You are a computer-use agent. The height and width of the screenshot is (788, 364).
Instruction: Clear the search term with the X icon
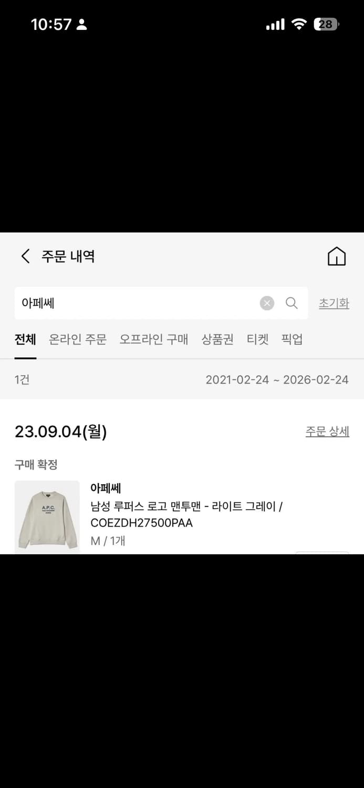pyautogui.click(x=267, y=303)
